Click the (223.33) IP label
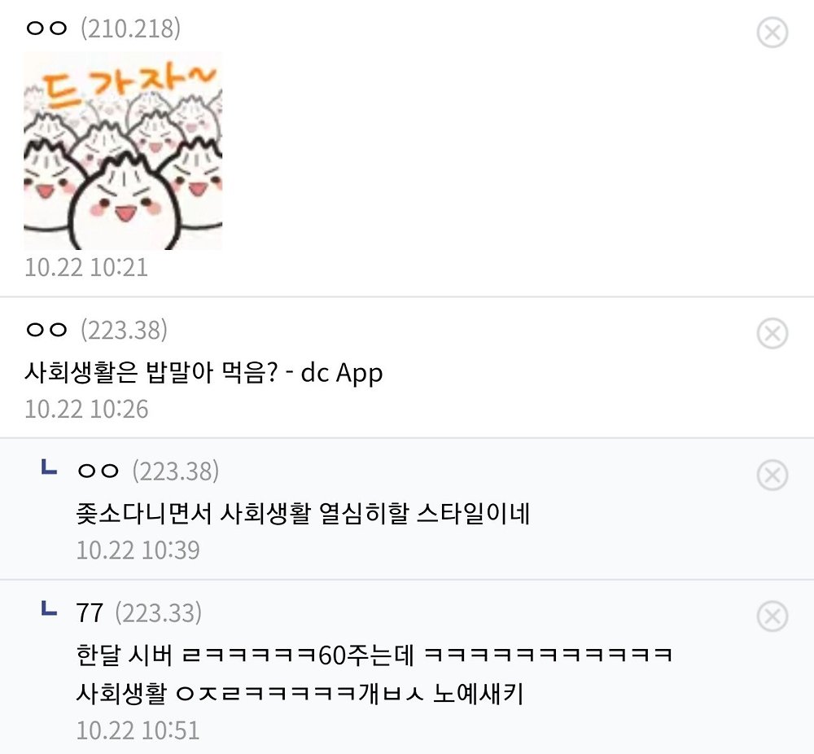Image resolution: width=814 pixels, height=754 pixels. click(x=159, y=613)
